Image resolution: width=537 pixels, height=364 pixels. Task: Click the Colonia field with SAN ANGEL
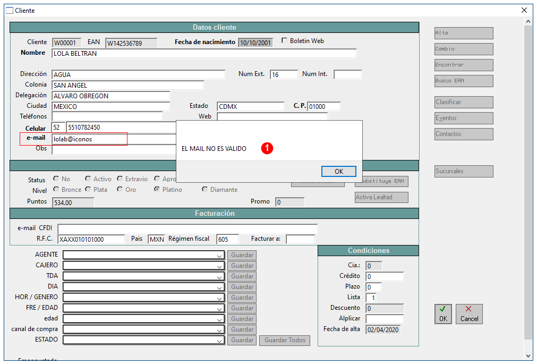[x=127, y=86]
